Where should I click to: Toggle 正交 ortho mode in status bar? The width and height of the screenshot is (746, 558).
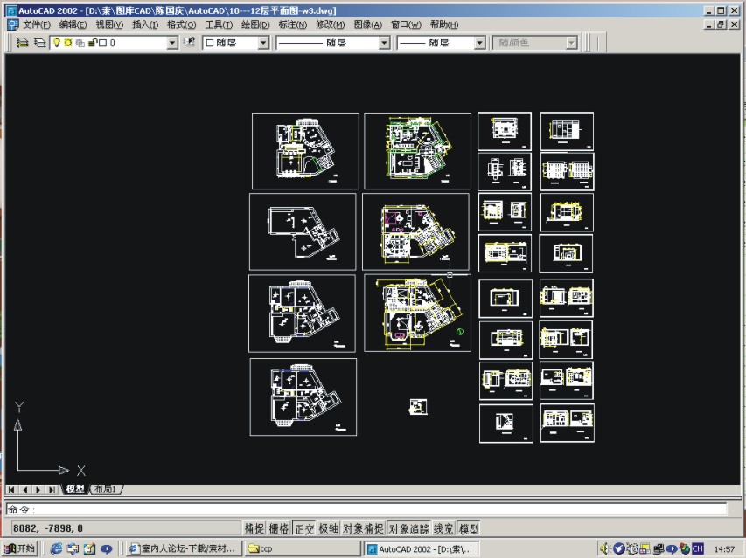tap(304, 528)
